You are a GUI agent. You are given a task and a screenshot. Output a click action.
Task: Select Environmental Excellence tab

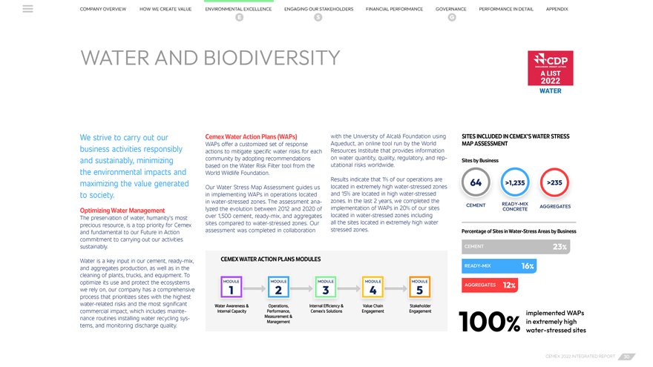(238, 9)
